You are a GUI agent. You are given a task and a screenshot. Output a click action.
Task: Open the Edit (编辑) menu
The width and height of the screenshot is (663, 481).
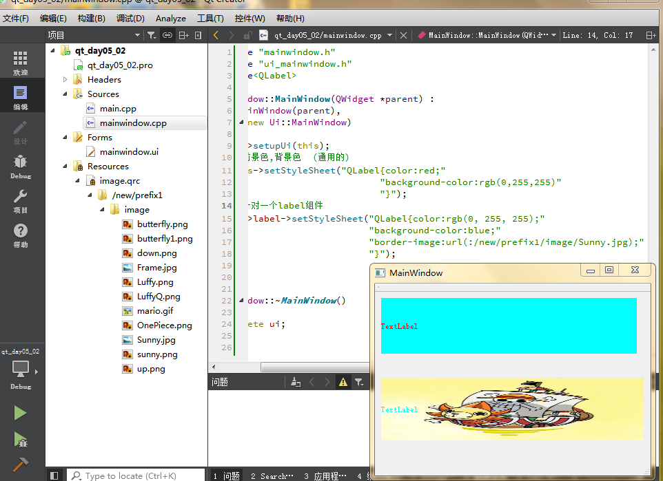[x=53, y=18]
